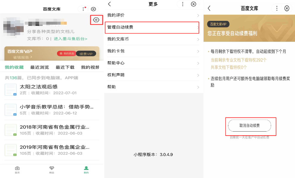
Task: Tap 取消自动续费 button
Action: pyautogui.click(x=250, y=126)
